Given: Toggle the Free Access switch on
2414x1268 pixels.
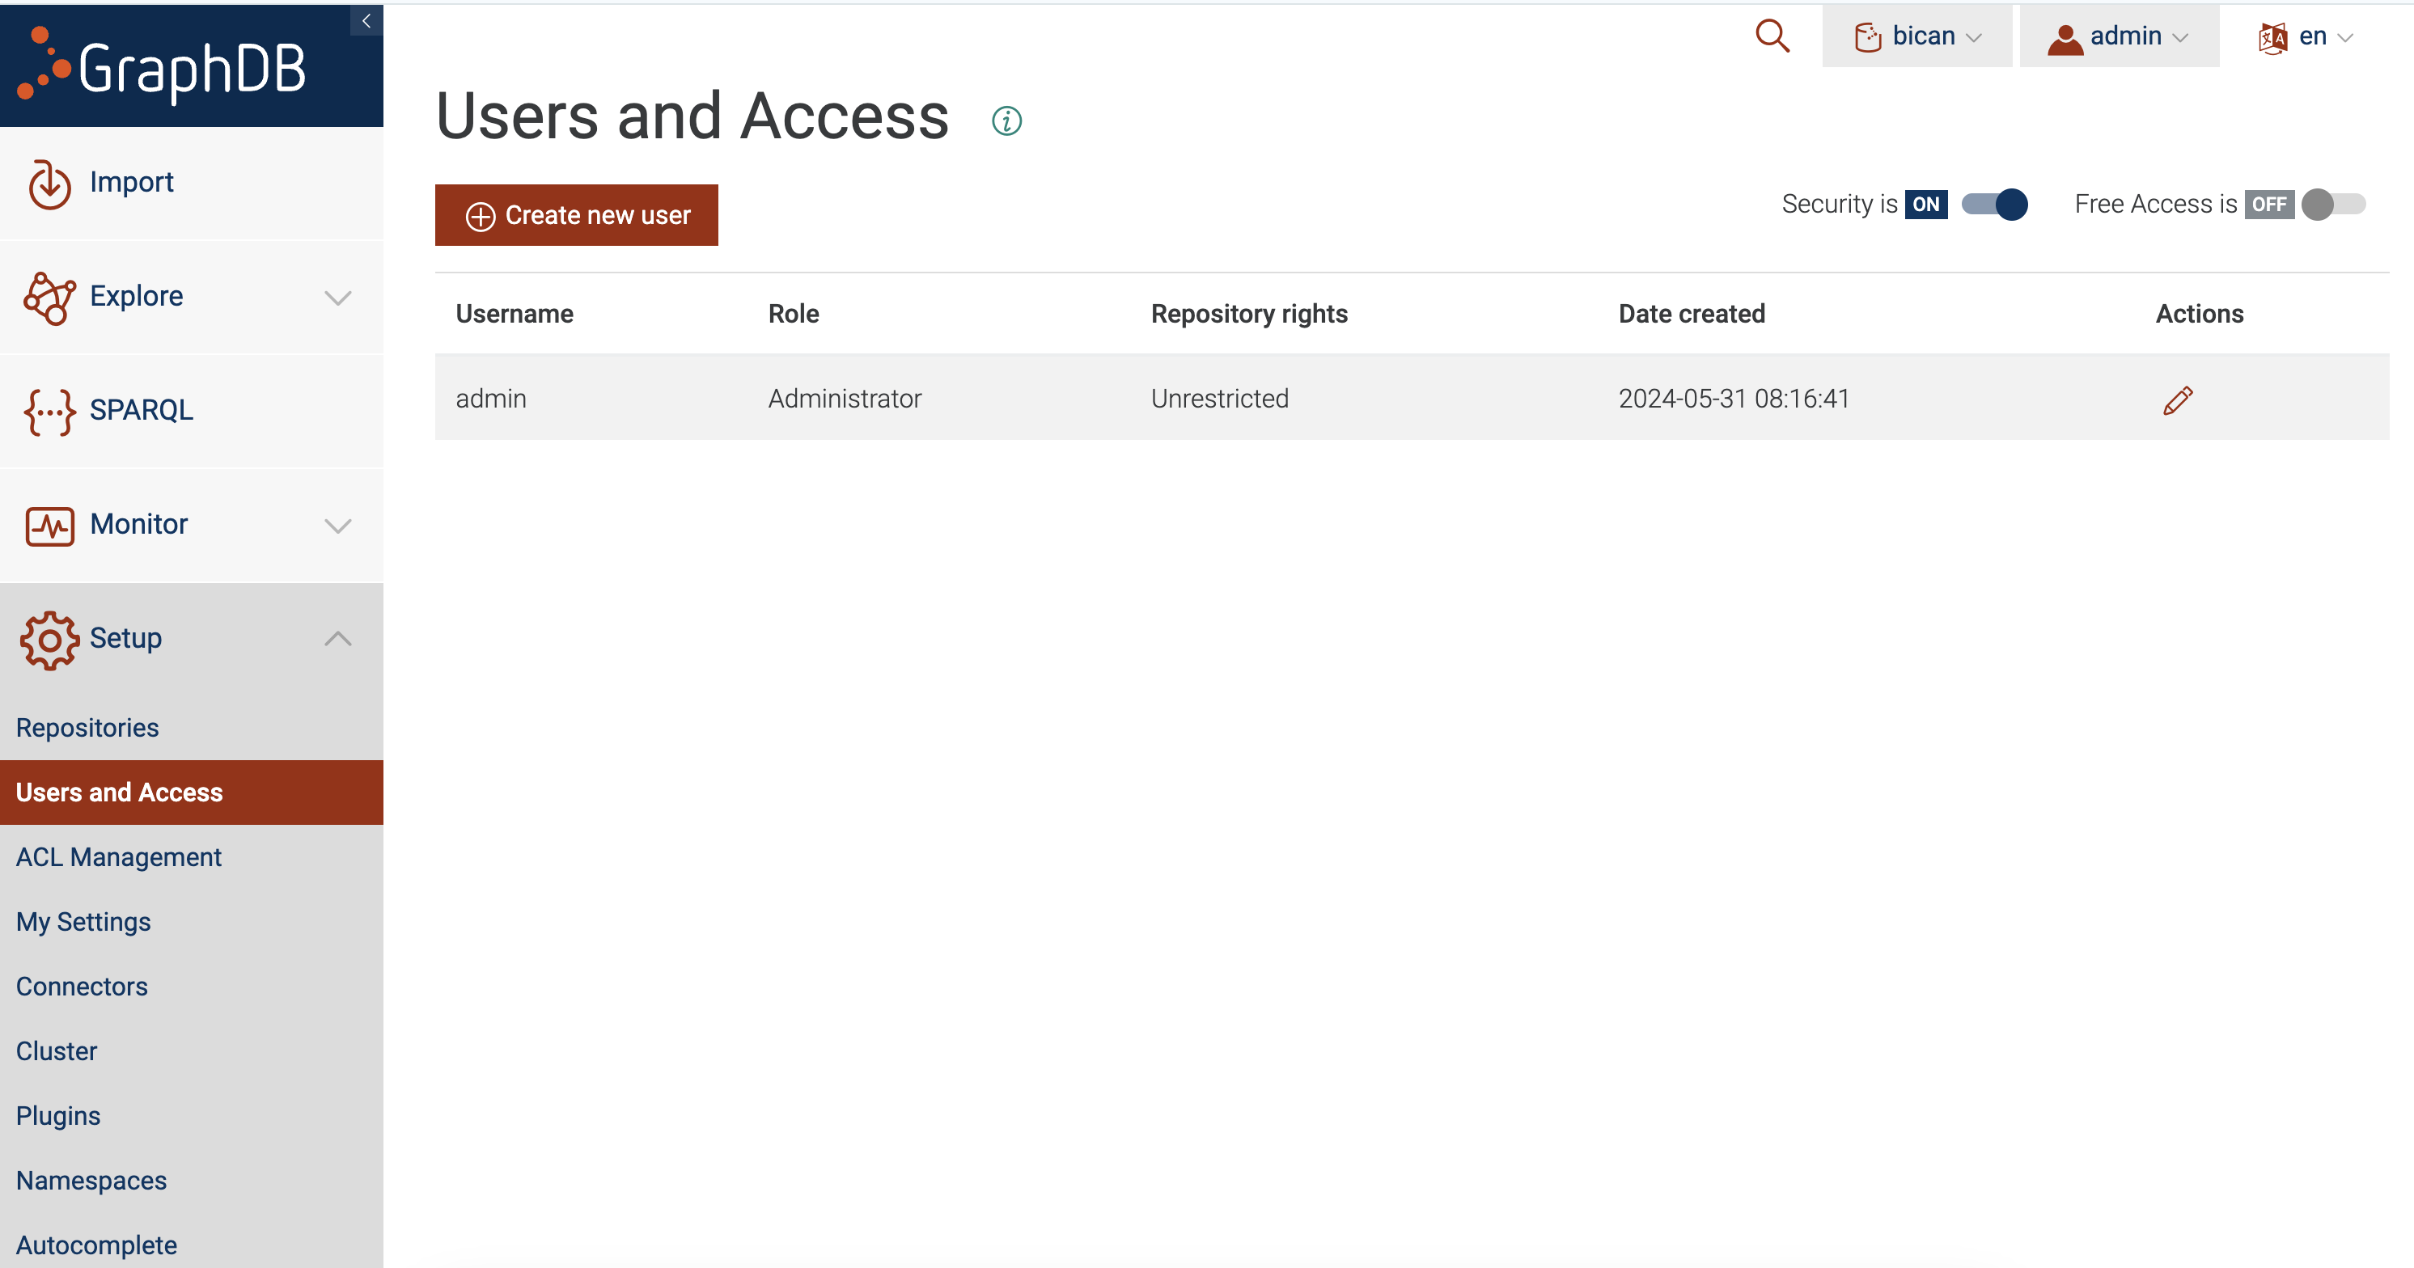Looking at the screenshot, I should tap(2333, 204).
